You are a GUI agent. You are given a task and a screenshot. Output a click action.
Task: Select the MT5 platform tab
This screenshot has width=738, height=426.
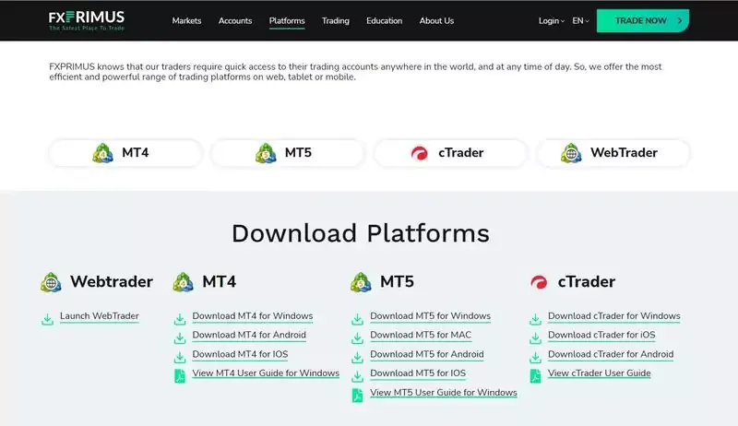pos(288,153)
